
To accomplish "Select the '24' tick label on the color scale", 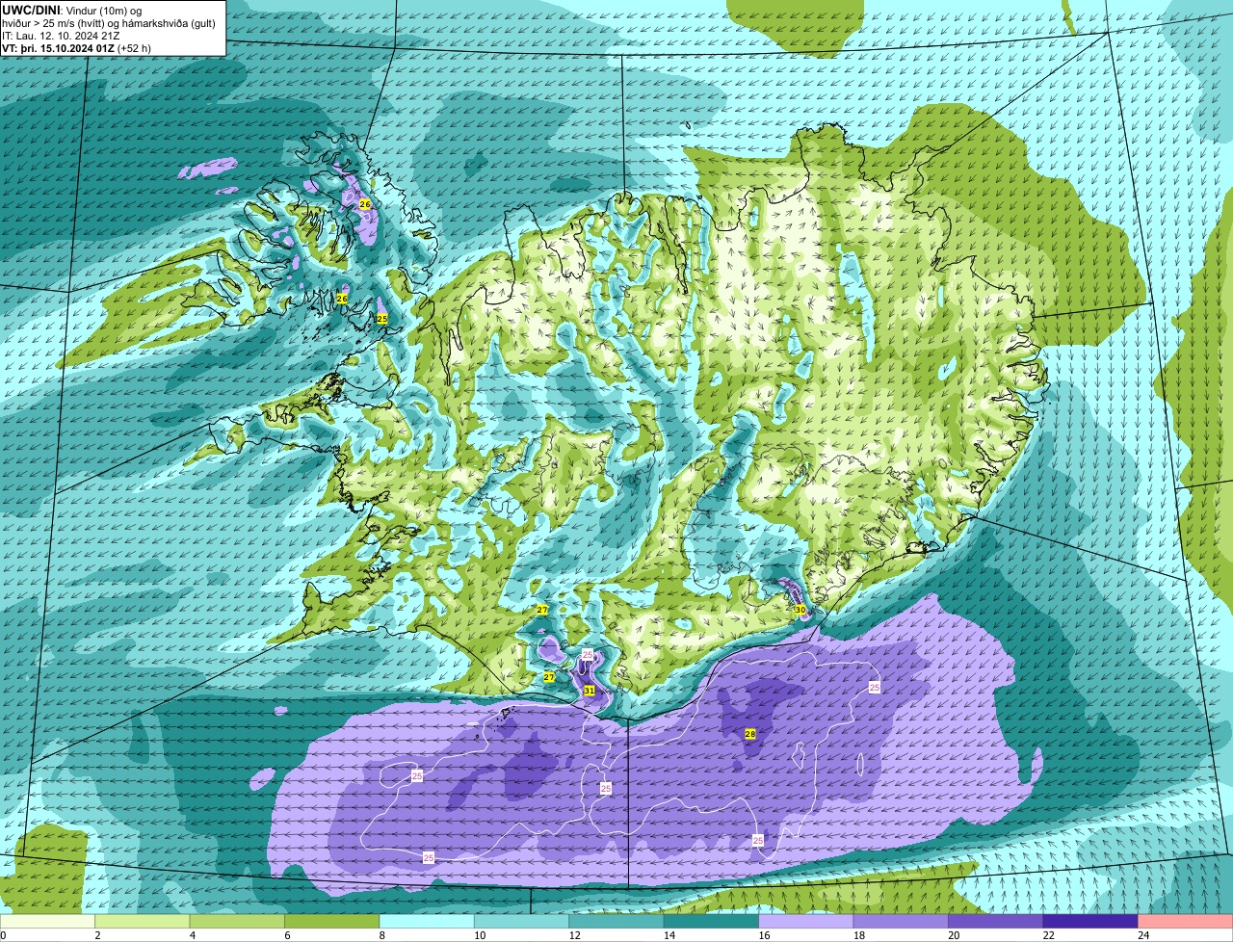I will click(x=1143, y=935).
